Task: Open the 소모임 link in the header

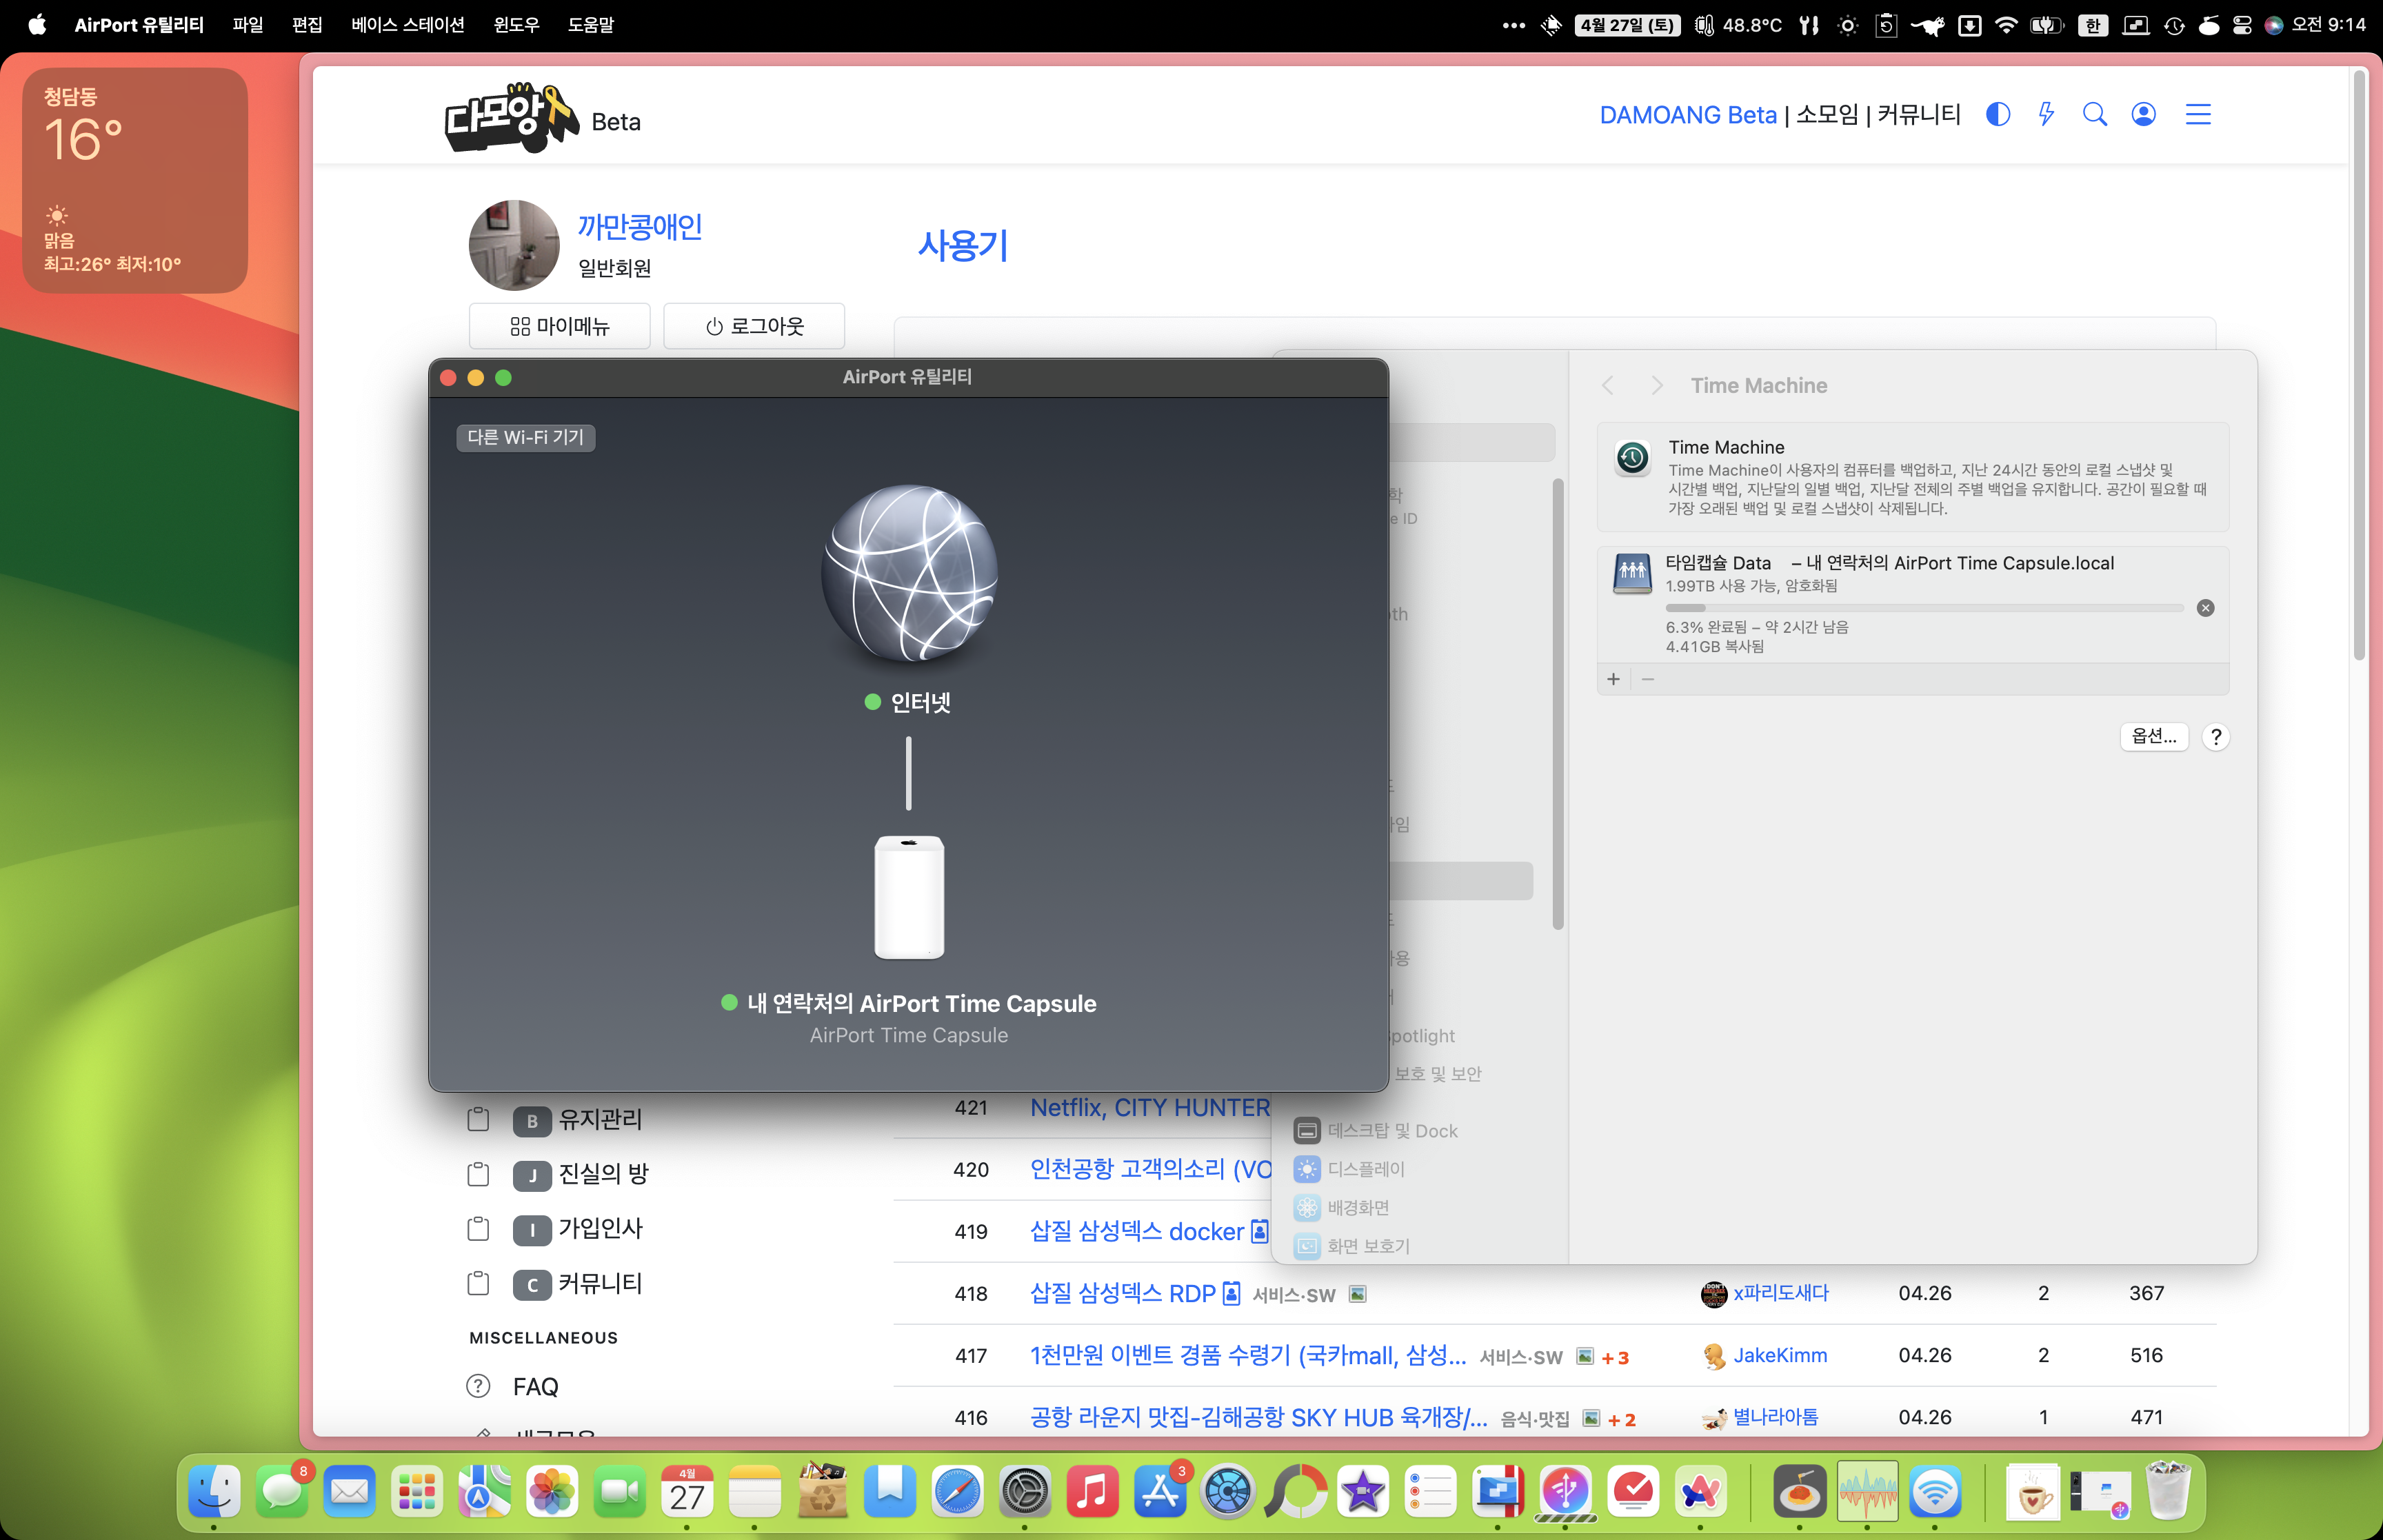Action: pos(1827,115)
